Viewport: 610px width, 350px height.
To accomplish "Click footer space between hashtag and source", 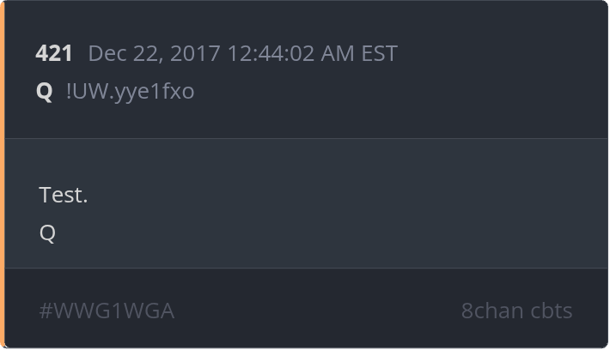I will click(x=317, y=311).
